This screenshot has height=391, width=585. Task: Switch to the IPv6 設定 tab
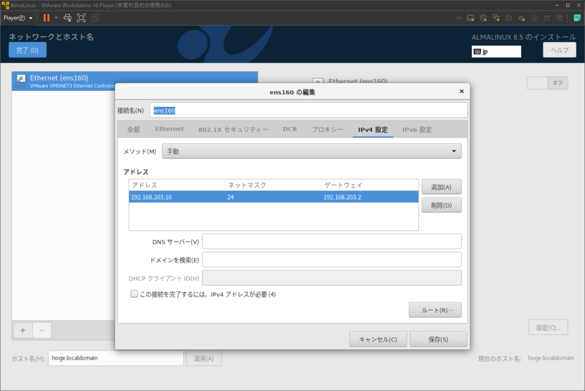click(417, 130)
